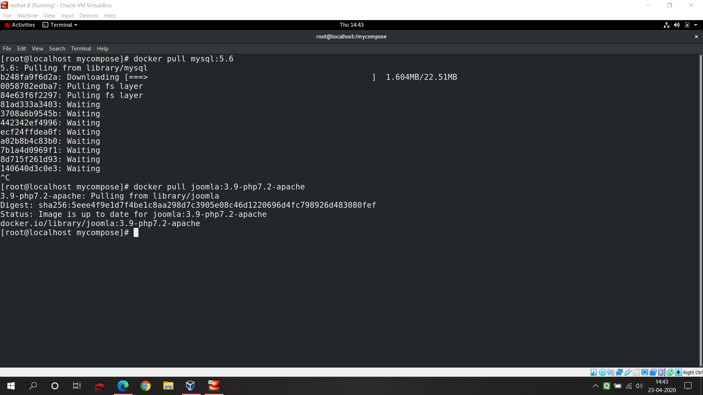Click the USB devices status icon

[x=628, y=372]
